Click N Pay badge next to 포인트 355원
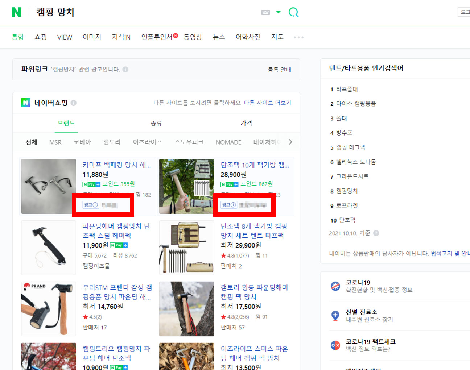 pyautogui.click(x=91, y=184)
